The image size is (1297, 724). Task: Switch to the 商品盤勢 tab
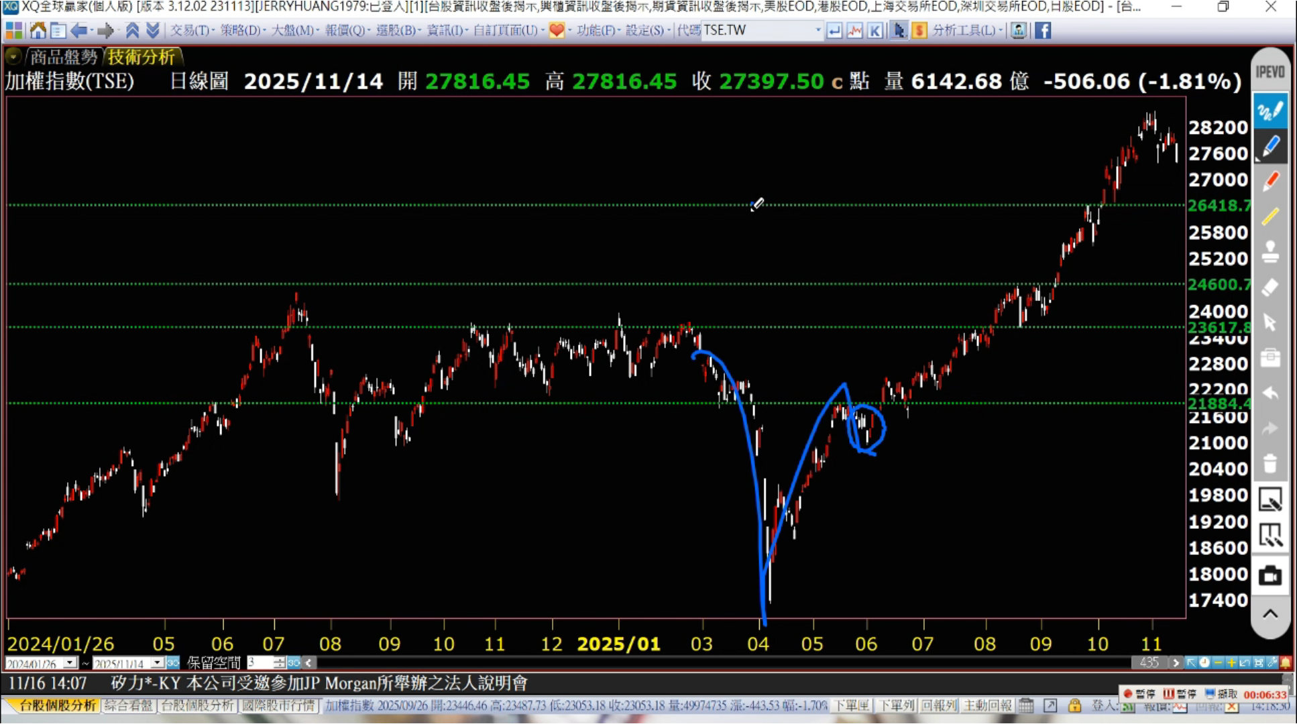point(63,57)
